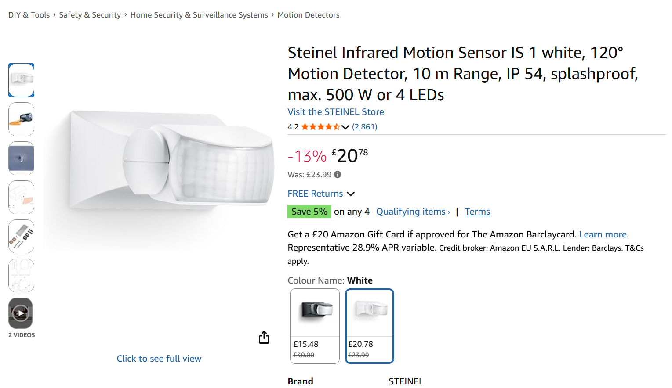
Task: Choose the white colour option at £20.78
Action: (x=369, y=326)
